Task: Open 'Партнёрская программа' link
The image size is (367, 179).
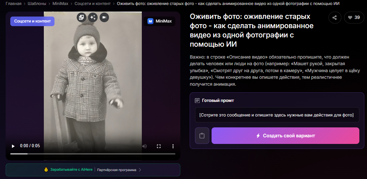Action: tap(117, 170)
